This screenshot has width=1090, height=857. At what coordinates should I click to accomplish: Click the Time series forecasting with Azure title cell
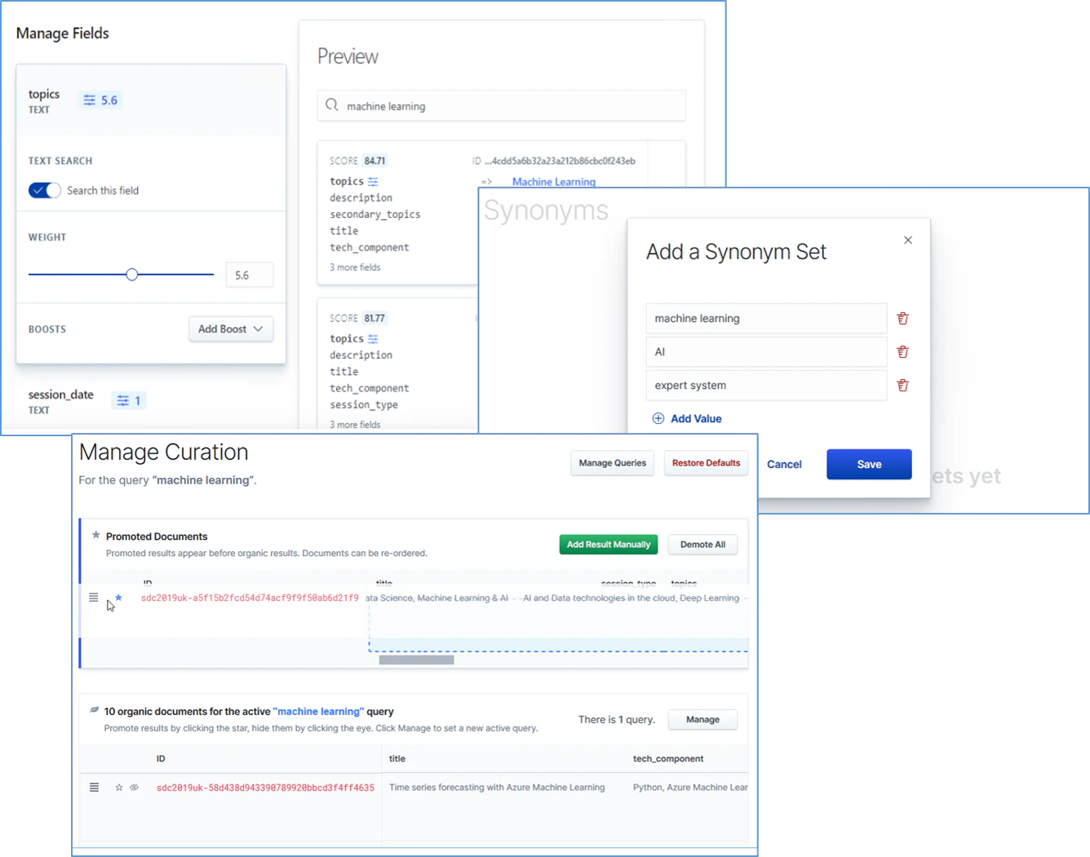coord(497,788)
